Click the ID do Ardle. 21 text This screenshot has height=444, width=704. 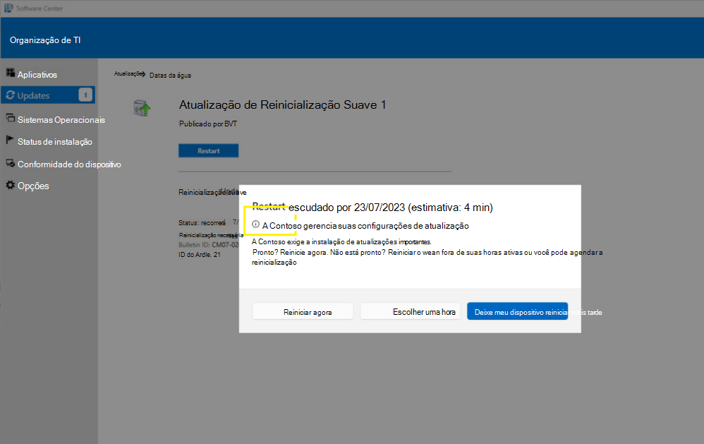tap(200, 254)
